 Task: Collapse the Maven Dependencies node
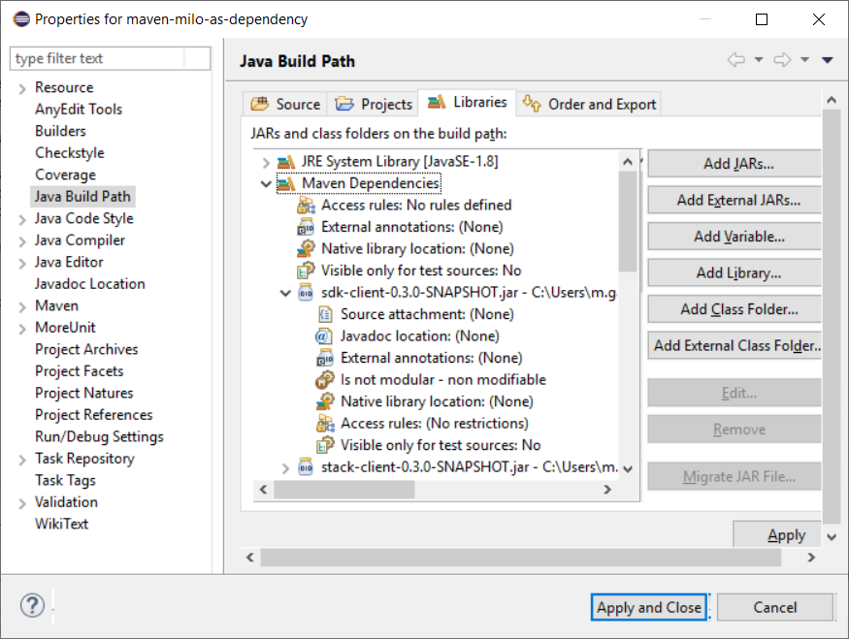[265, 184]
